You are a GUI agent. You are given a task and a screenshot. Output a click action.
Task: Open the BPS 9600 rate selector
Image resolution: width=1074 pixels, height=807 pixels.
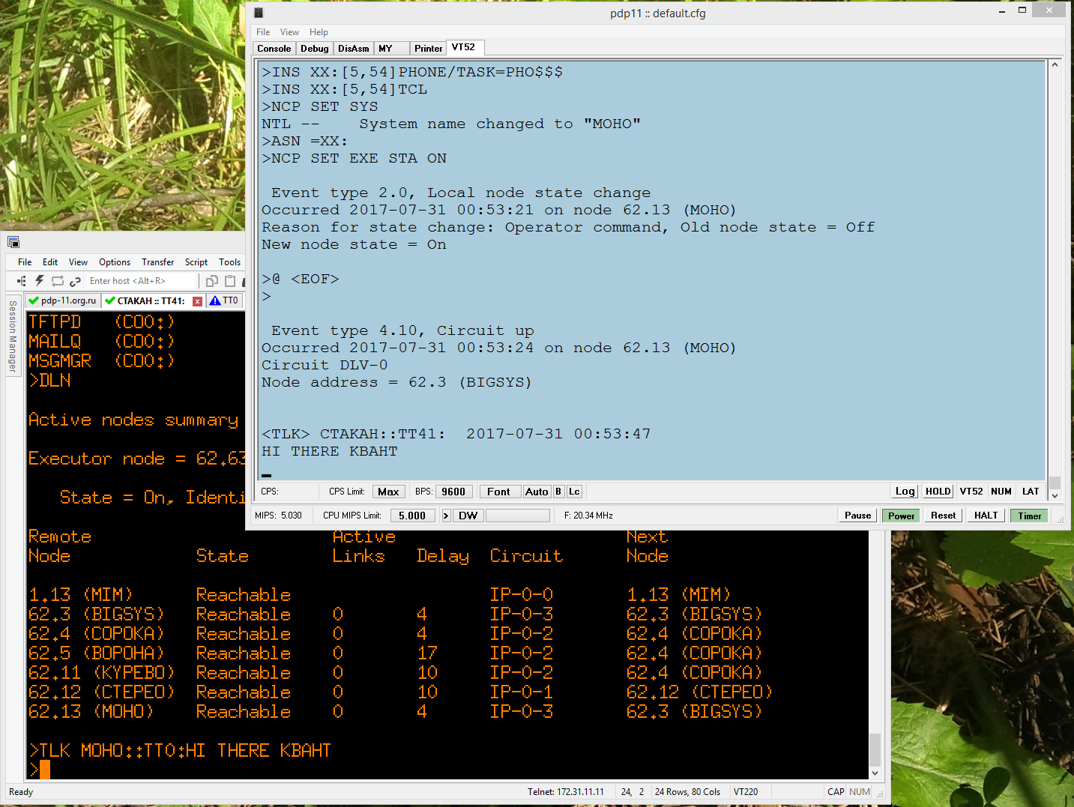tap(453, 492)
